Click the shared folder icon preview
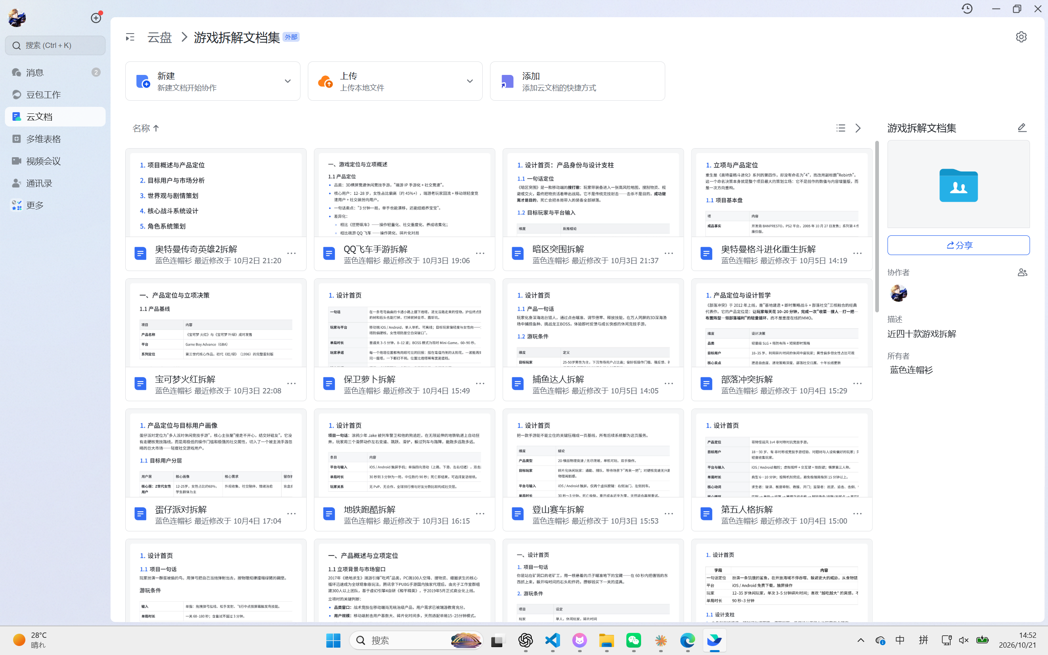The height and width of the screenshot is (655, 1048). point(958,185)
